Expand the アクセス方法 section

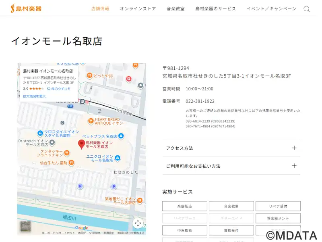[x=231, y=148]
